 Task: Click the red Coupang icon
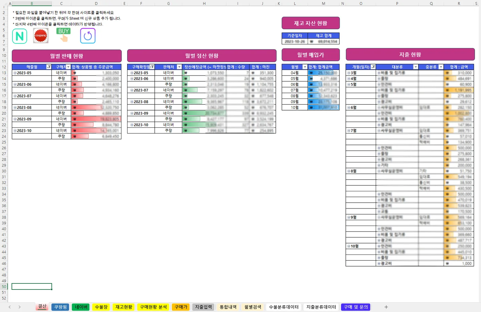tap(41, 36)
